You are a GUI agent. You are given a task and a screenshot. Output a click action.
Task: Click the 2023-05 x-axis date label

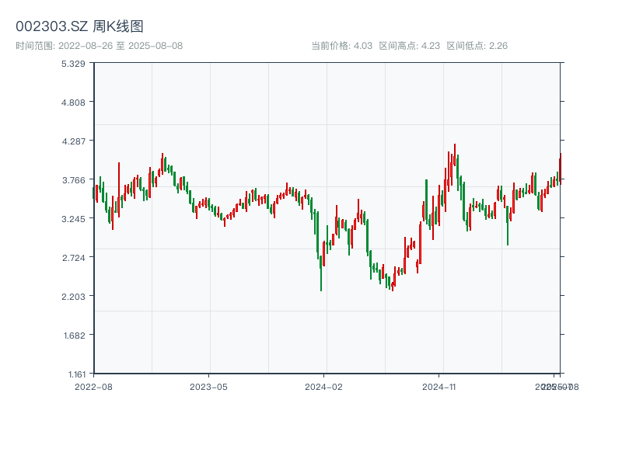tap(209, 386)
